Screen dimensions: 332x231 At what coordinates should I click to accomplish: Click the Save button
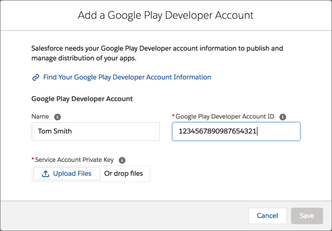click(x=307, y=216)
